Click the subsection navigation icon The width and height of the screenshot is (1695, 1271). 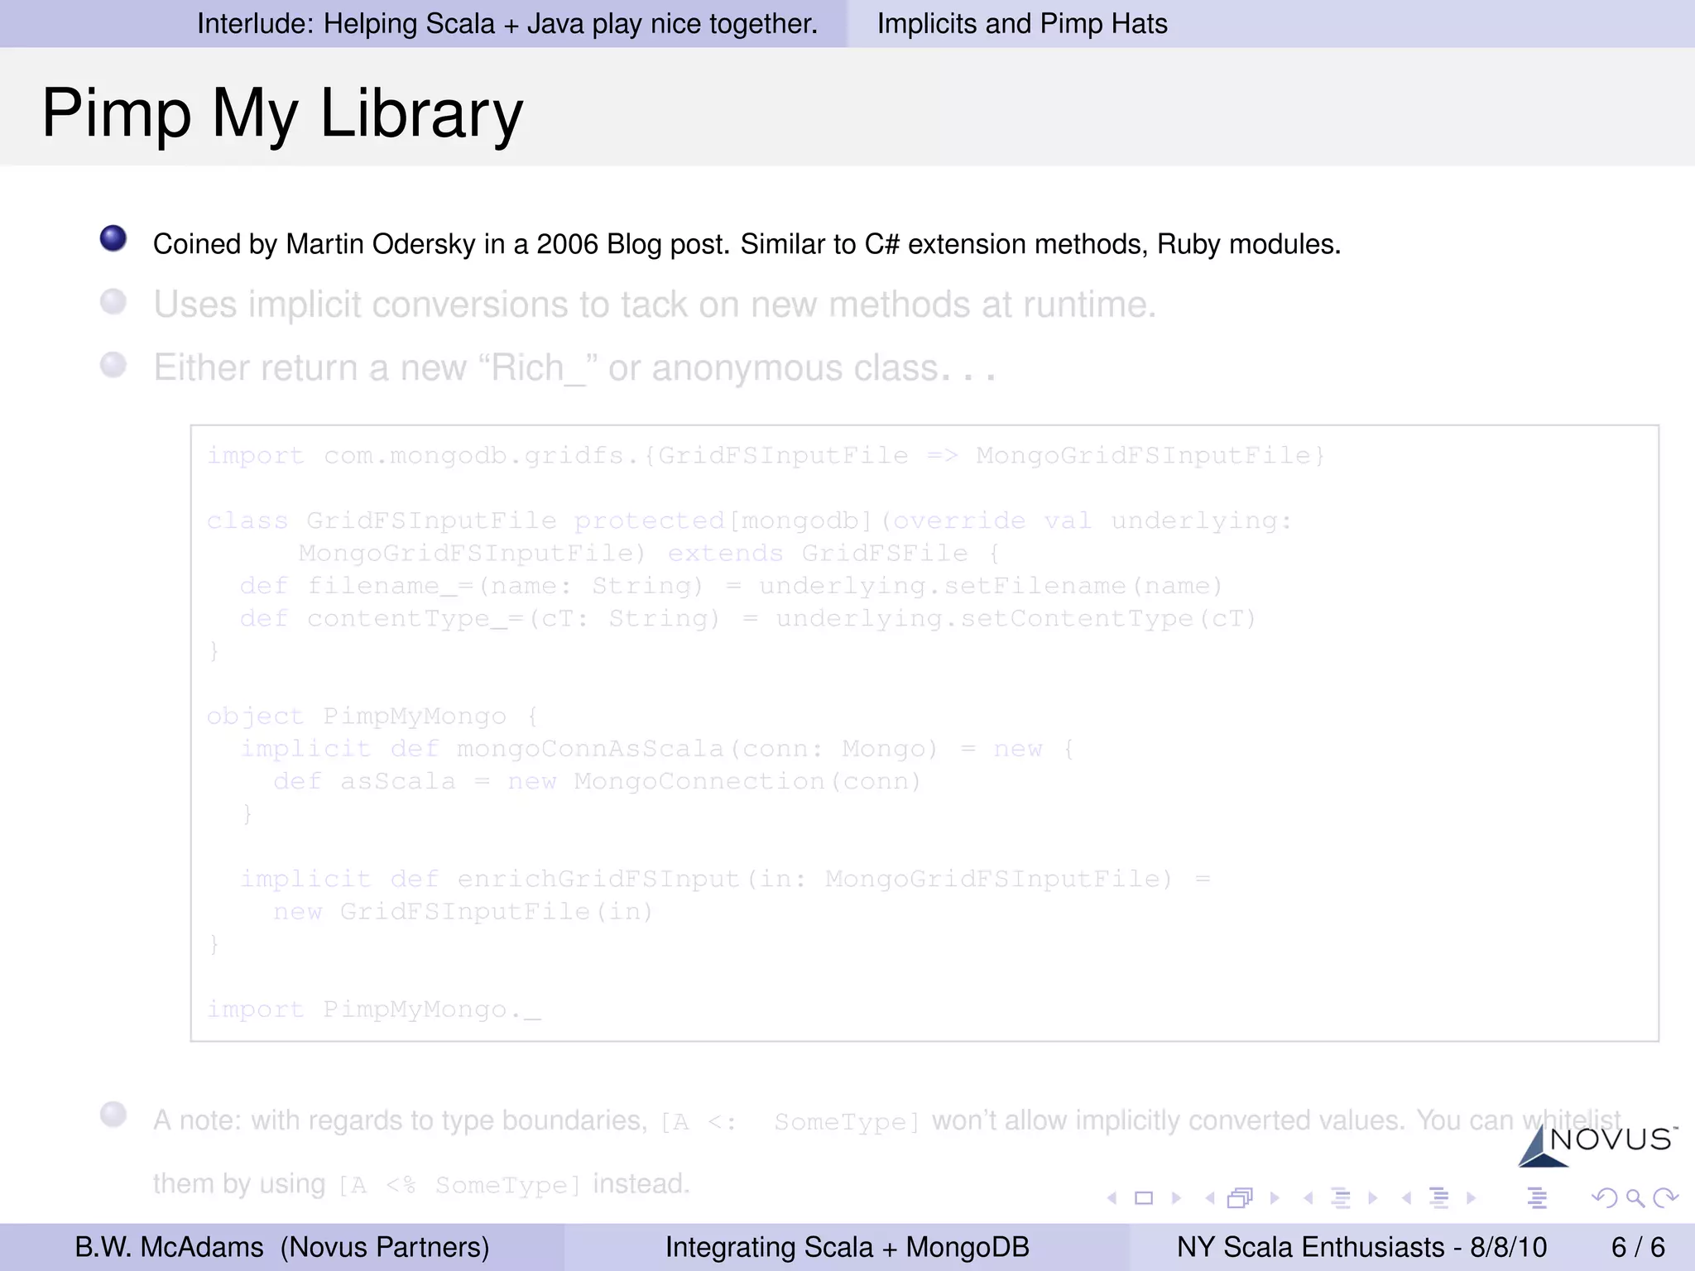pyautogui.click(x=1341, y=1197)
